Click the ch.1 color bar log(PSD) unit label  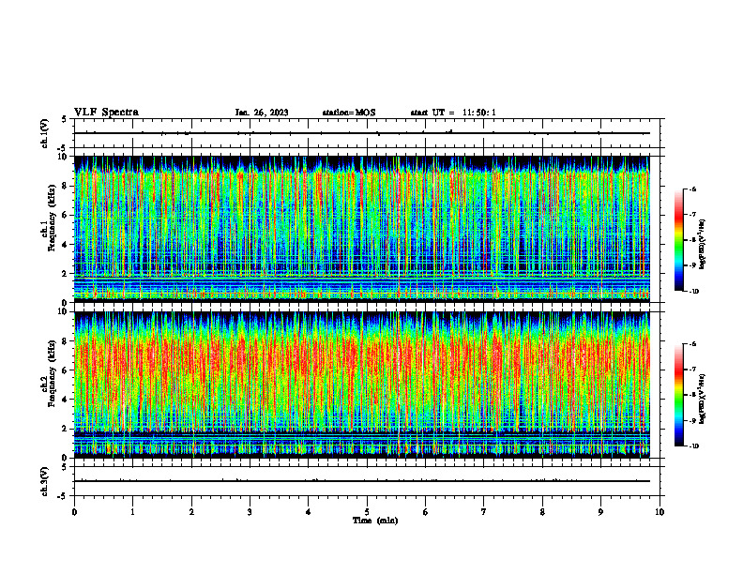(703, 245)
